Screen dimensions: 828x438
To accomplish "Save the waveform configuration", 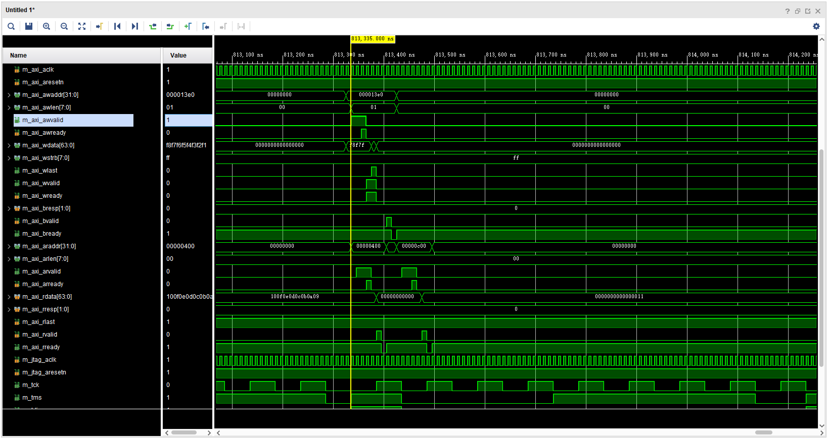I will (29, 26).
